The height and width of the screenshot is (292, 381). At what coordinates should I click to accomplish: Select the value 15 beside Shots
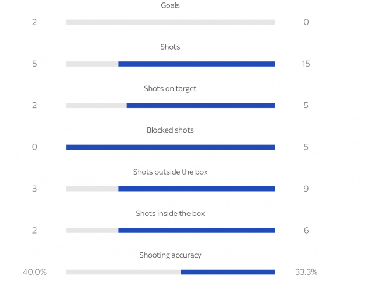coord(306,64)
